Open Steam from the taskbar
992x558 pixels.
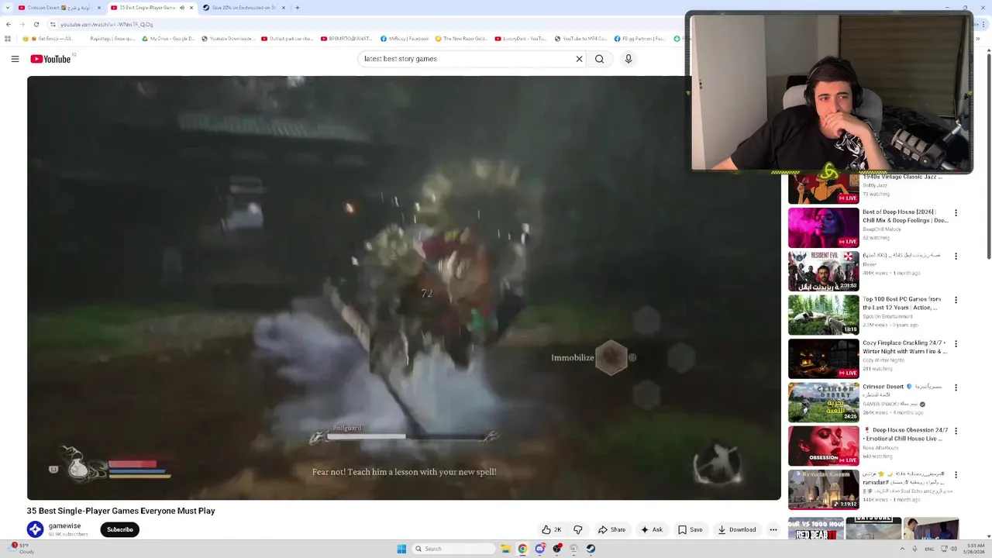coord(591,549)
